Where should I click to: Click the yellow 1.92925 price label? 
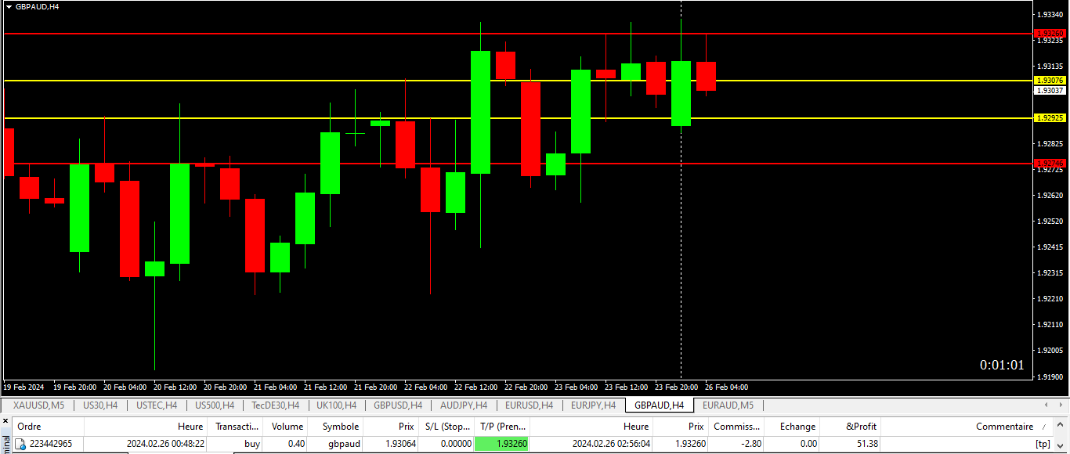click(1050, 118)
